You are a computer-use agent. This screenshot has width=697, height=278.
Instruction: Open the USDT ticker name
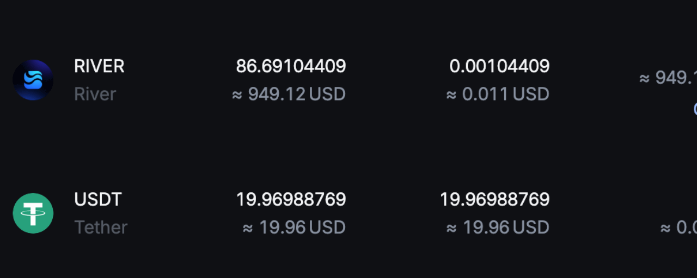click(98, 199)
